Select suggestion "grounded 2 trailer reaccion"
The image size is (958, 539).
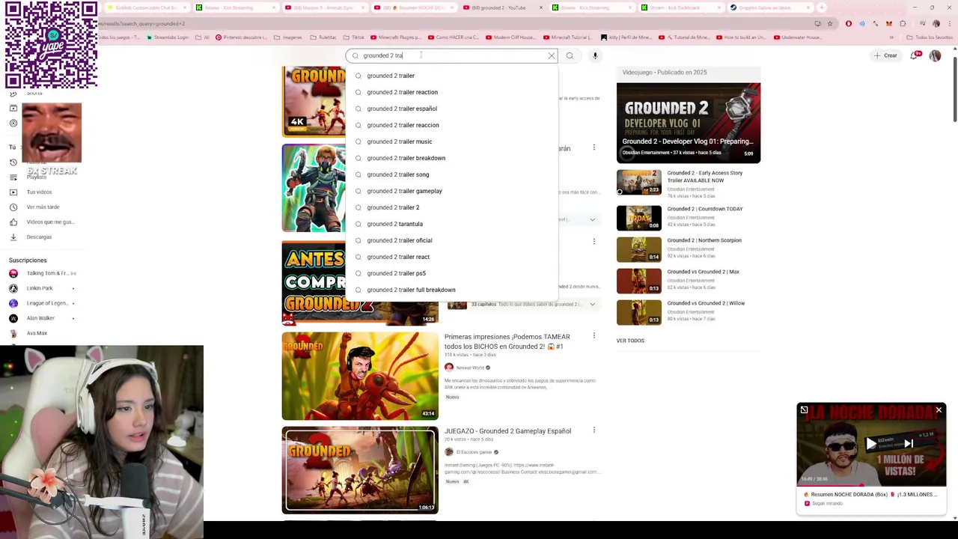click(452, 125)
